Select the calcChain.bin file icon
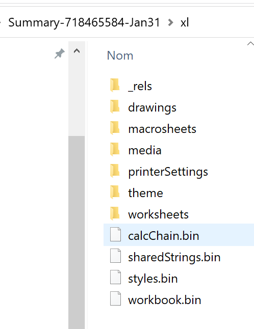 116,234
